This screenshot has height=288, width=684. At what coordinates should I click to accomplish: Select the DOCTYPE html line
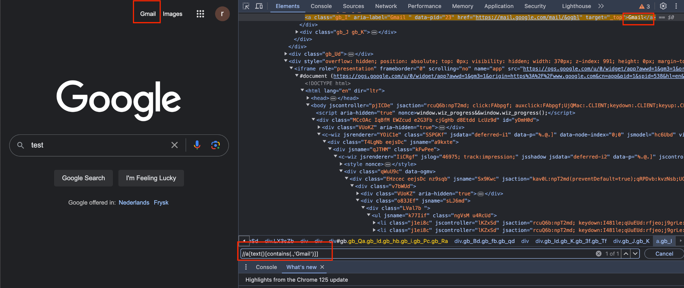click(x=328, y=83)
